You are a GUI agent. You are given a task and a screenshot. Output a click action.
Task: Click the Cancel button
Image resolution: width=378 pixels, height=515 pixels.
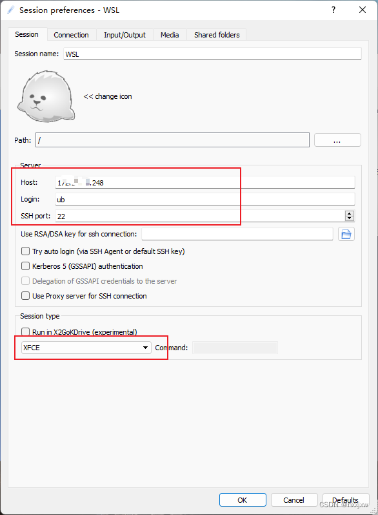tap(294, 500)
